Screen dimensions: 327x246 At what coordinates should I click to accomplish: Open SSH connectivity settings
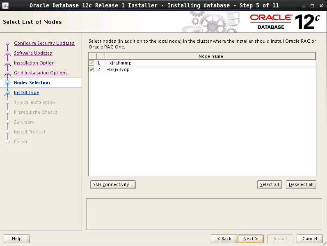click(x=112, y=185)
